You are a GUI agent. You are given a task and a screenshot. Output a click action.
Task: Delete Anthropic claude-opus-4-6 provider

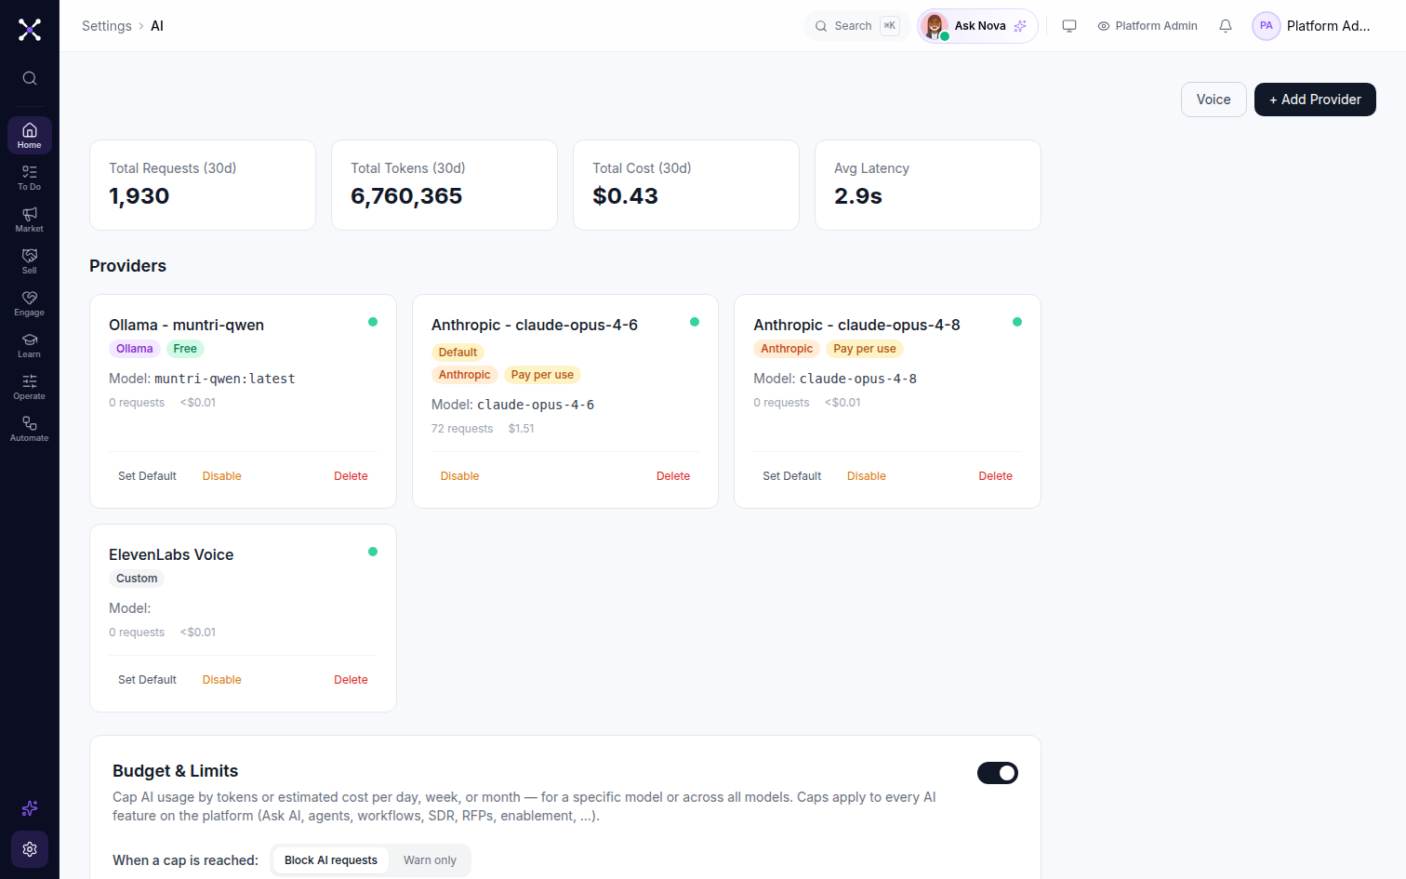tap(673, 476)
